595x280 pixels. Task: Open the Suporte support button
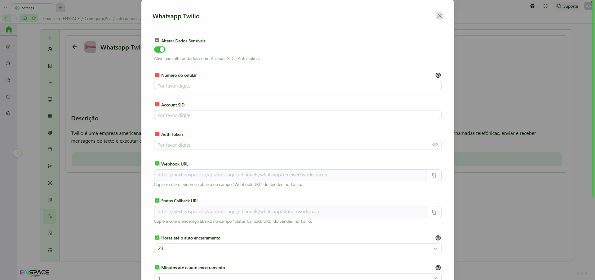(x=567, y=6)
